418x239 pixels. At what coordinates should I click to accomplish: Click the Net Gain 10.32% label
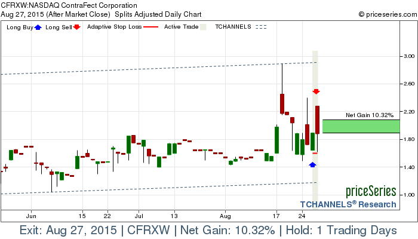click(x=370, y=115)
